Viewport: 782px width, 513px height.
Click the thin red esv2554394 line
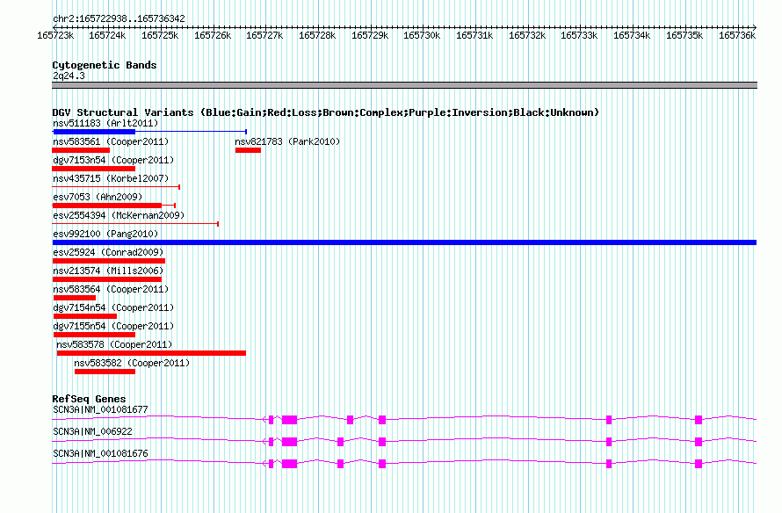(135, 224)
